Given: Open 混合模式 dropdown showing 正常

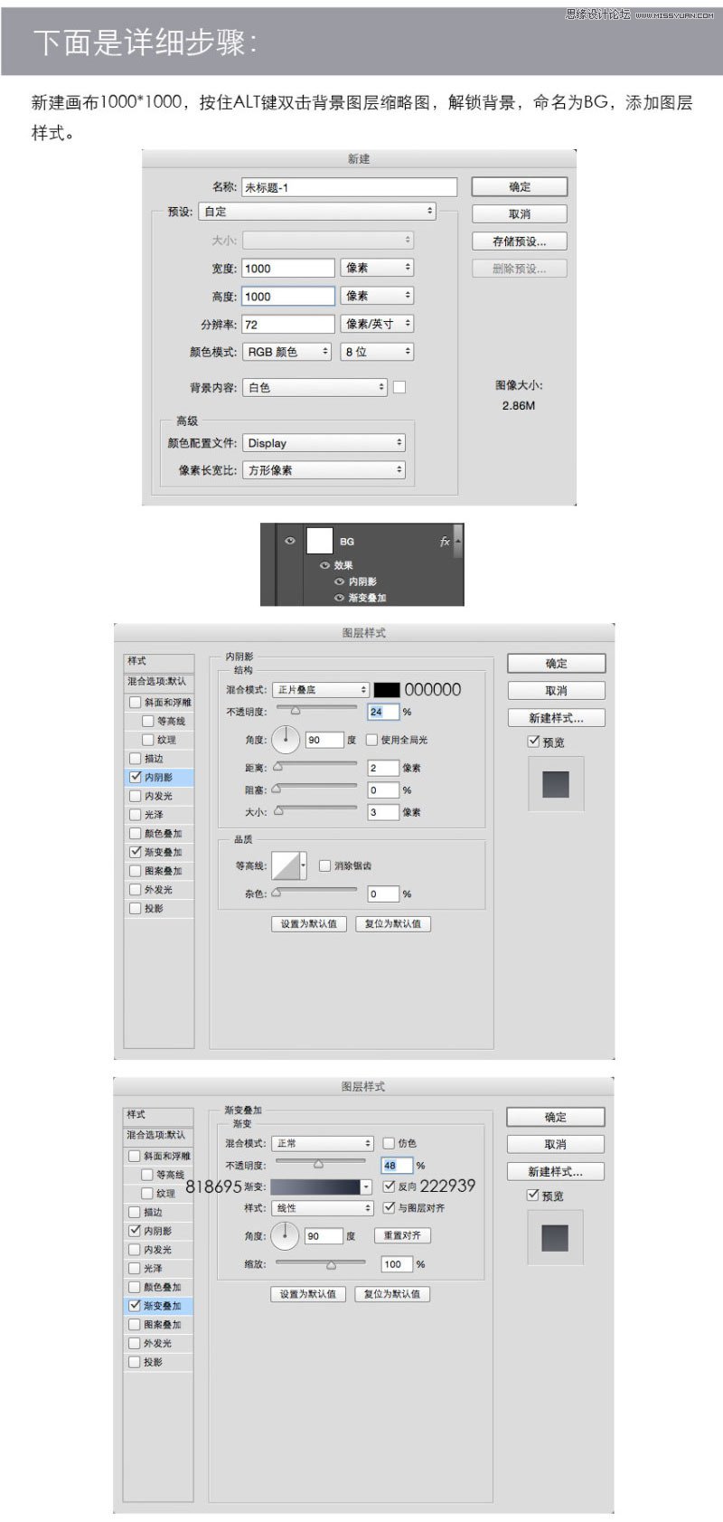Looking at the screenshot, I should tap(323, 1143).
